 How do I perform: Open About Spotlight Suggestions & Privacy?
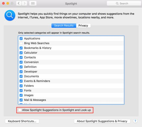(102, 121)
